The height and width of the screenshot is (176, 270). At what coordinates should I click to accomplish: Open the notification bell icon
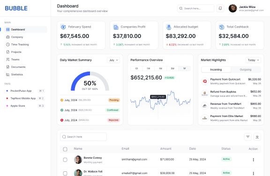pyautogui.click(x=220, y=8)
